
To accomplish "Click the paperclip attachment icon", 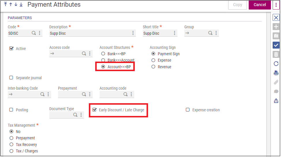I will (x=276, y=82).
